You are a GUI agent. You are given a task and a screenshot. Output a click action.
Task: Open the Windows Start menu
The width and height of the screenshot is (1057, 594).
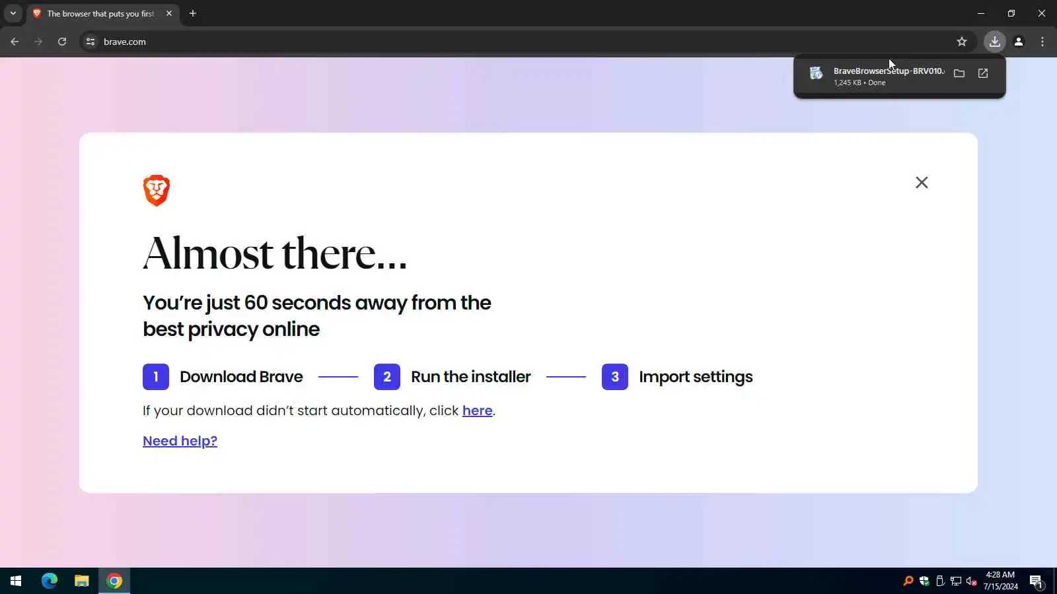(16, 581)
